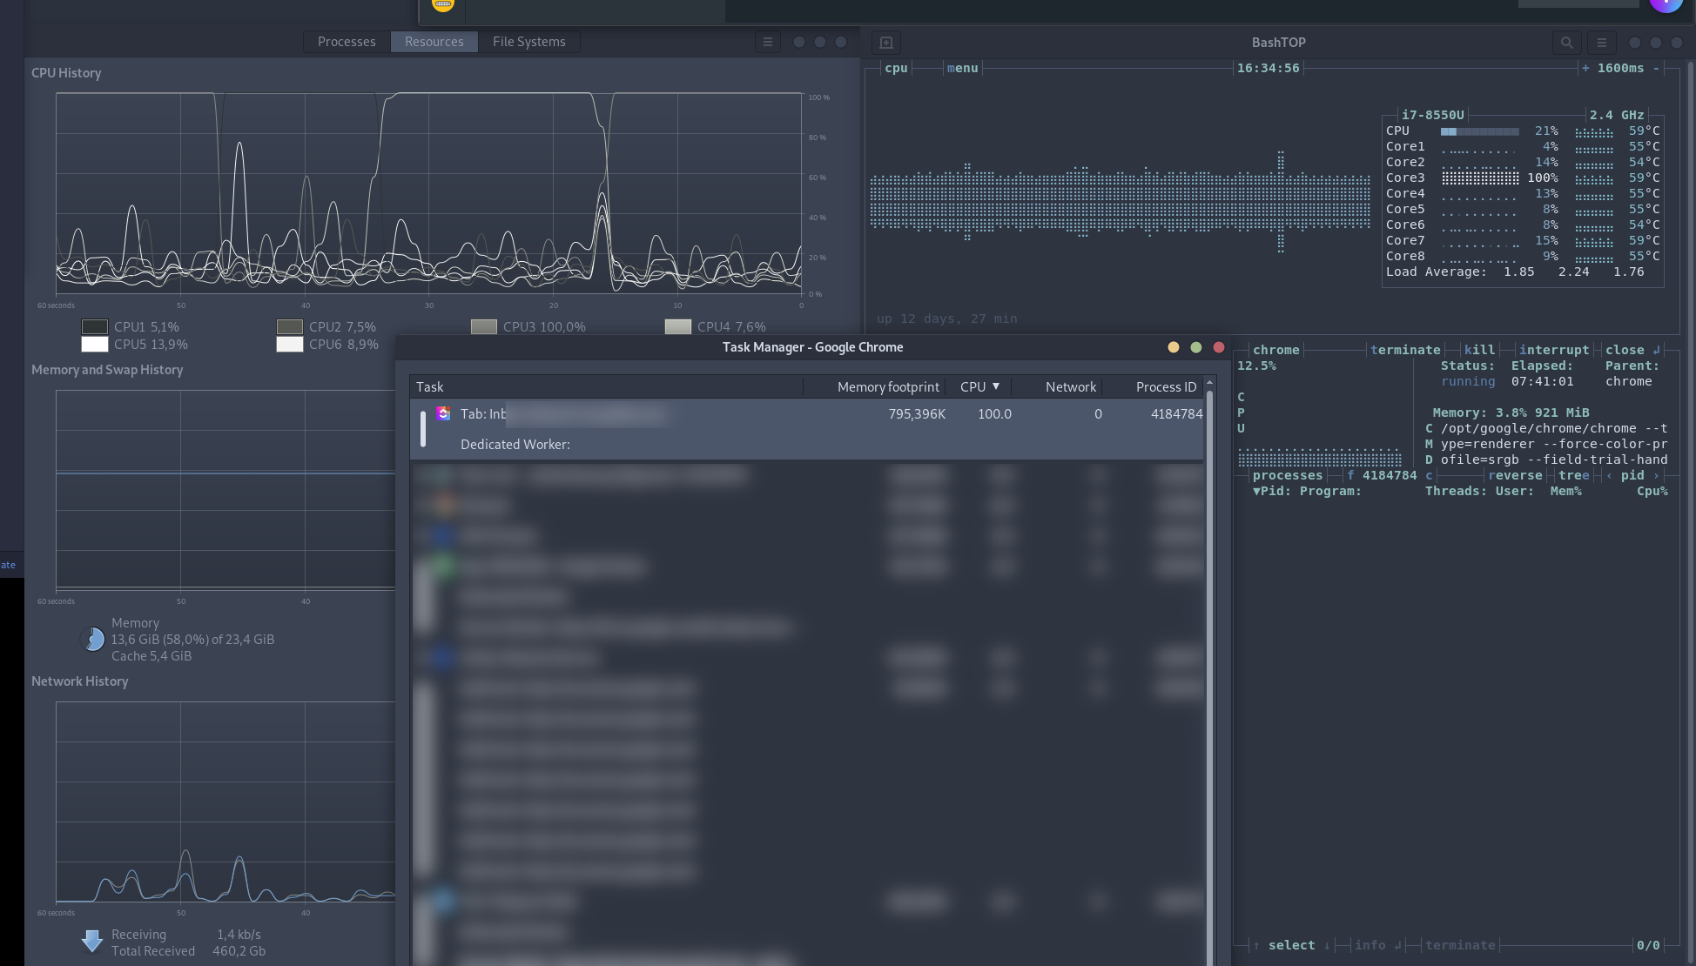
Task: Sort by CPU column header
Action: point(979,386)
